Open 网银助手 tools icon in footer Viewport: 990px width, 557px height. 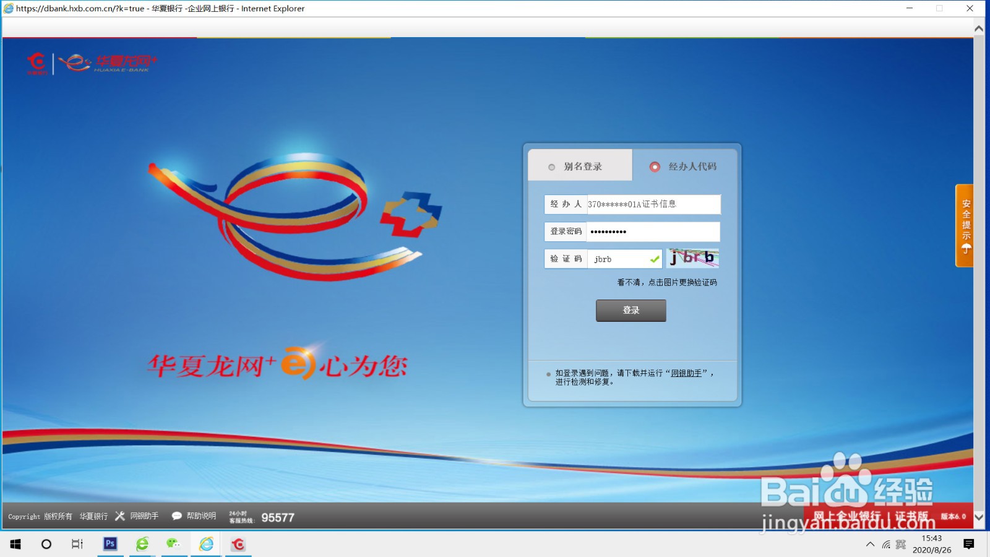pyautogui.click(x=120, y=516)
